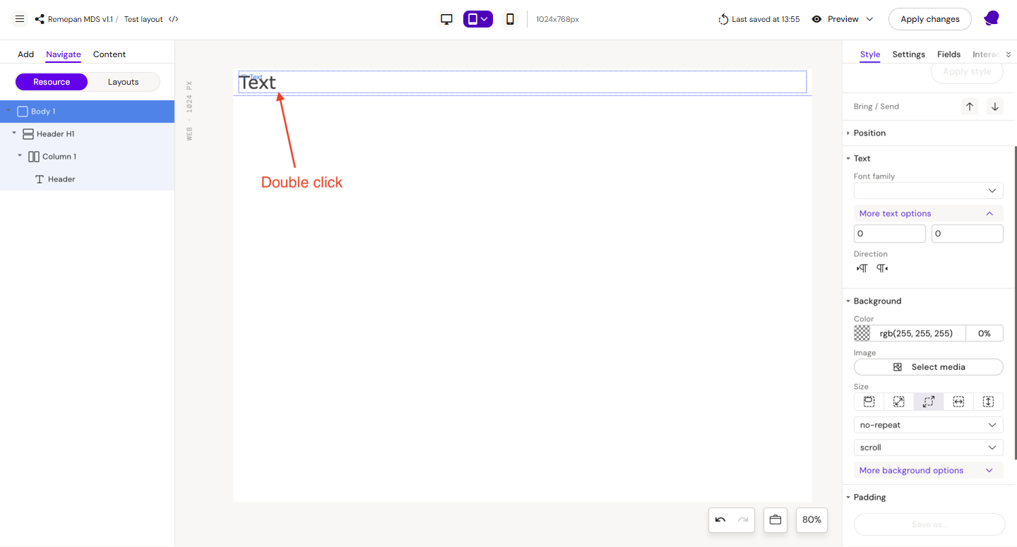Open the Font family dropdown
The image size is (1017, 547).
(x=928, y=191)
